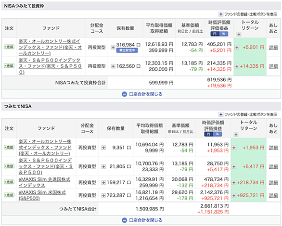
Task: Select the 1,509,985 円 acquisition total
Action: point(150,209)
